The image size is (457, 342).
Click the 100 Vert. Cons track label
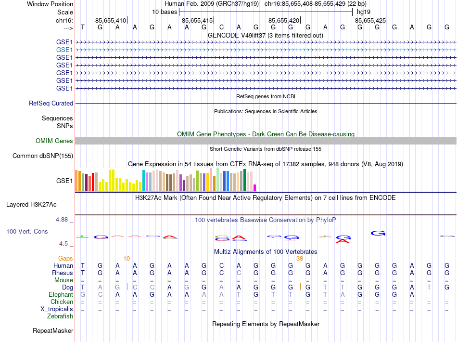coord(27,231)
